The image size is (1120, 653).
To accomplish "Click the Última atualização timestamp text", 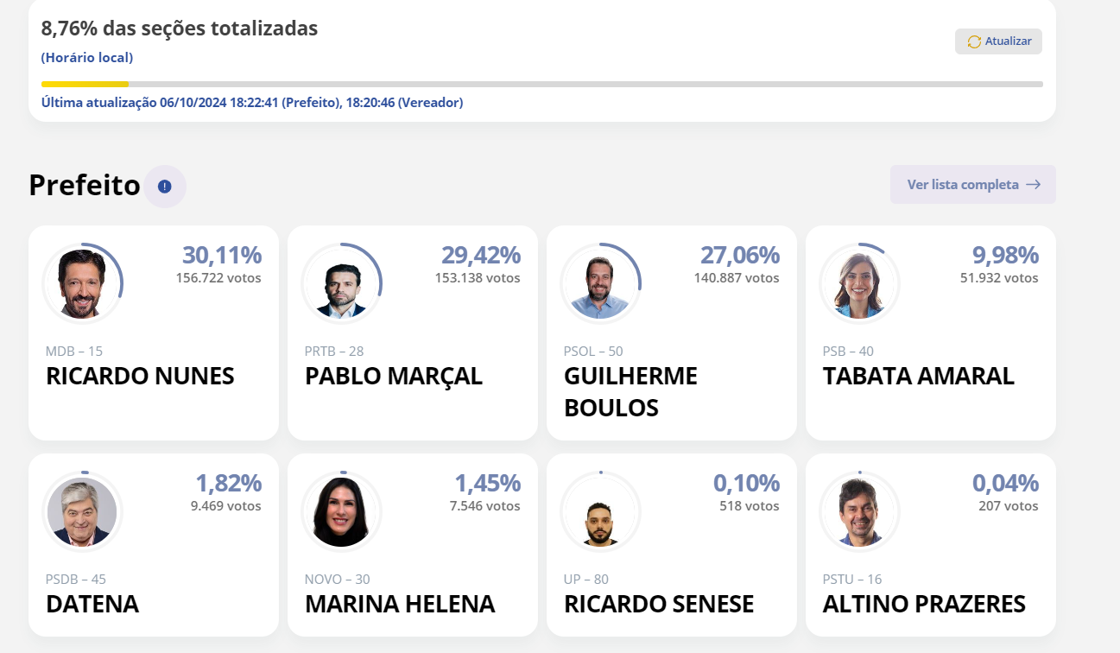I will click(252, 102).
